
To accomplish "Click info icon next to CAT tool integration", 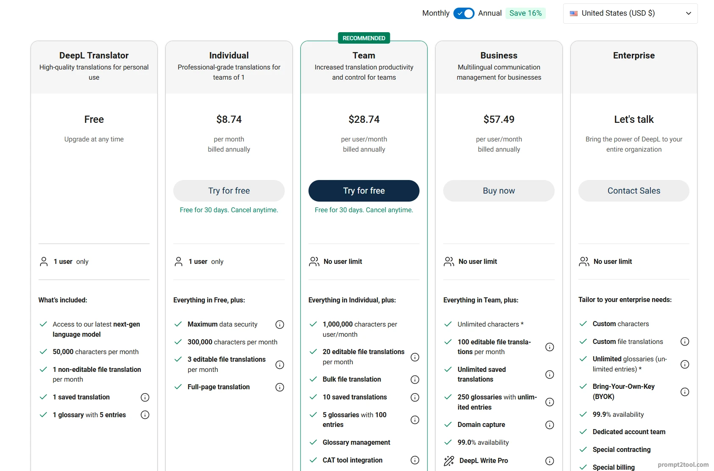I will click(415, 460).
